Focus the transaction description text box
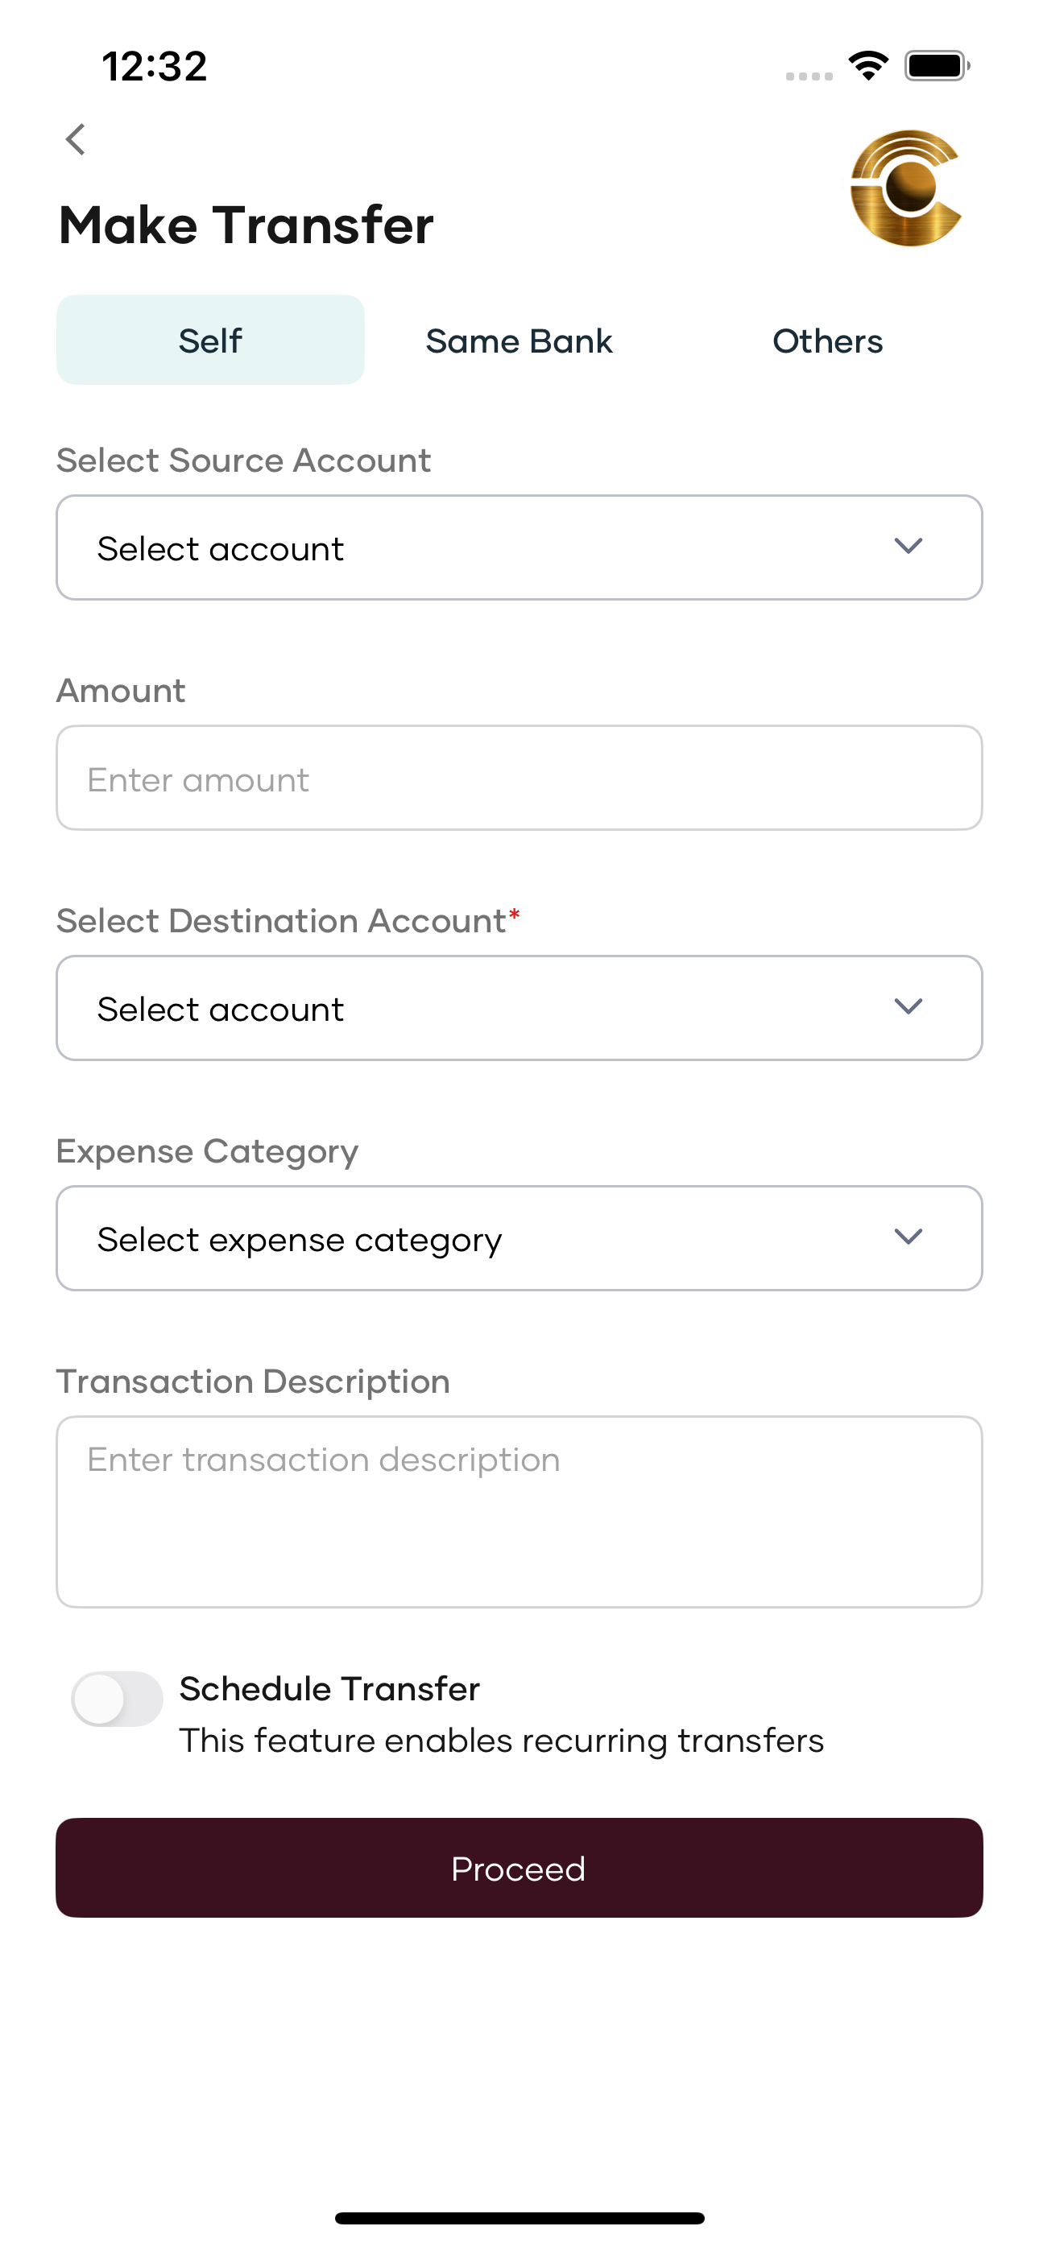The width and height of the screenshot is (1039, 2251). [519, 1512]
